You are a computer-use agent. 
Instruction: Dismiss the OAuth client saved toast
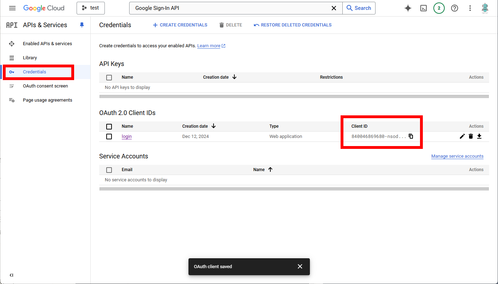[x=300, y=266]
